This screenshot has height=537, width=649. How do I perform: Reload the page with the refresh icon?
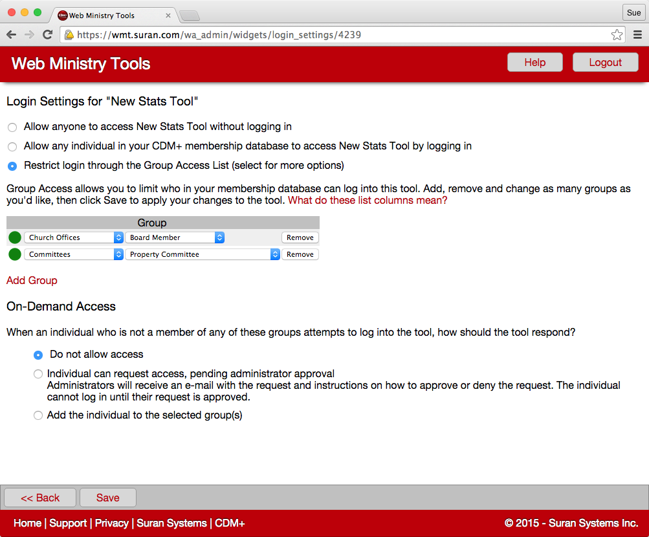coord(47,35)
